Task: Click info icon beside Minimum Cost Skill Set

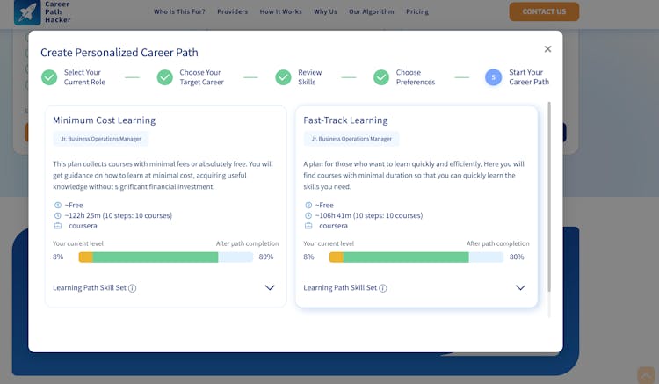Action: [x=133, y=288]
